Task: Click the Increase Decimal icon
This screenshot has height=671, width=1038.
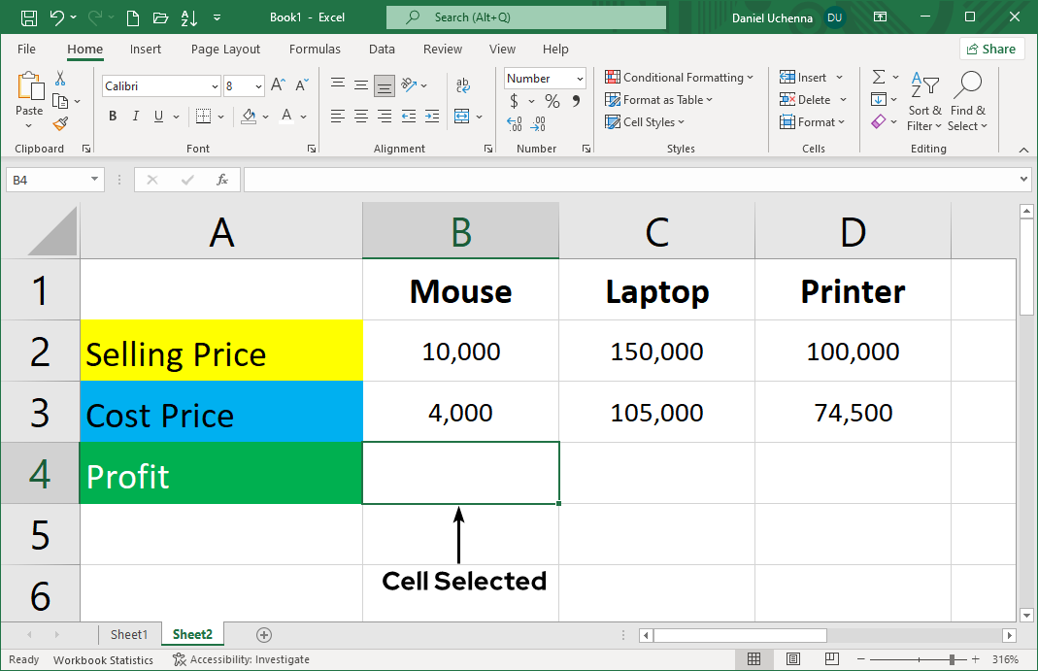Action: pyautogui.click(x=513, y=124)
